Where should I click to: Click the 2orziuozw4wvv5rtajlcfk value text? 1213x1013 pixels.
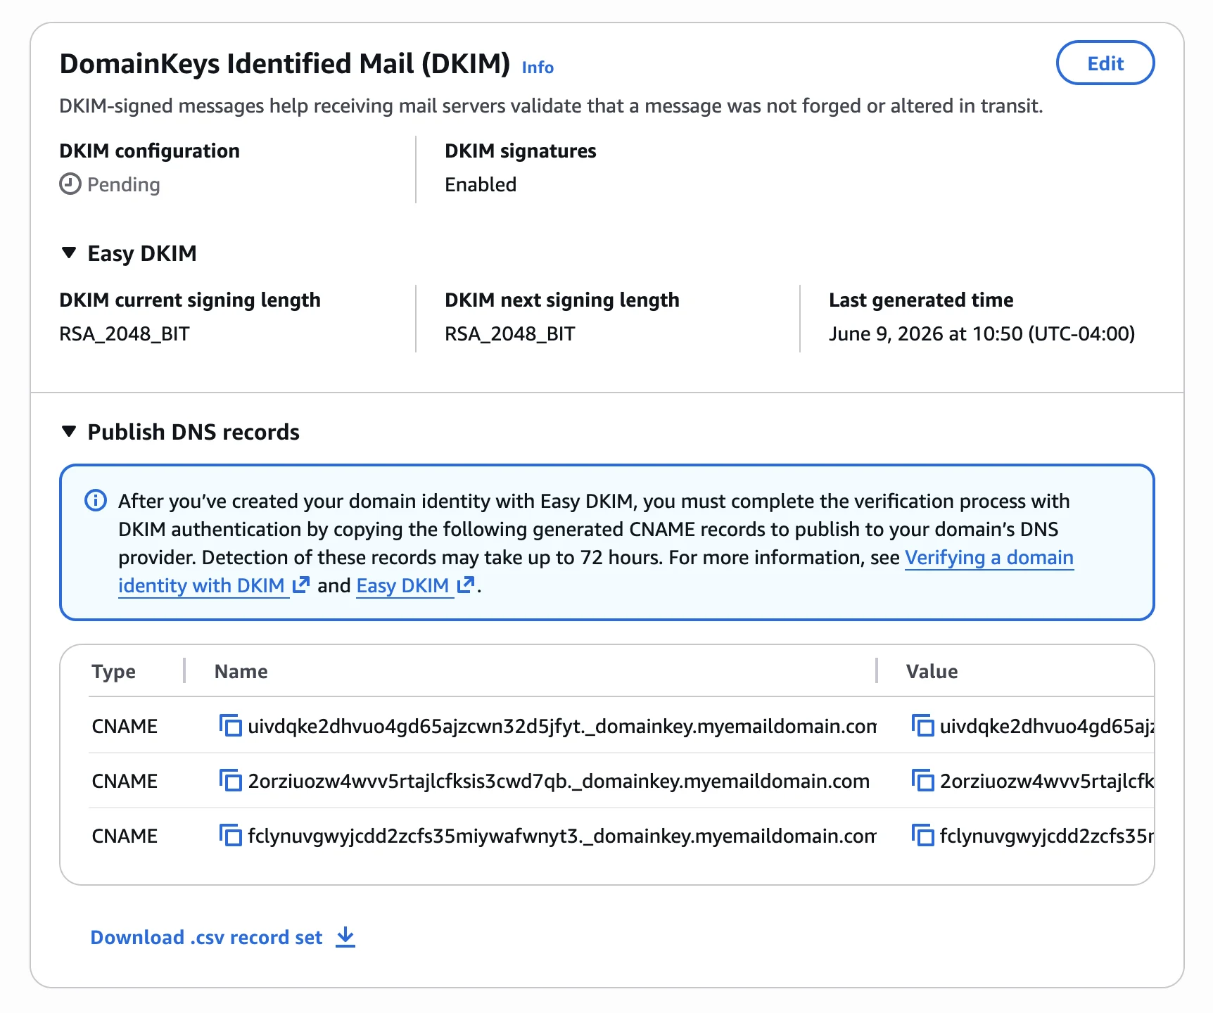pos(1046,781)
